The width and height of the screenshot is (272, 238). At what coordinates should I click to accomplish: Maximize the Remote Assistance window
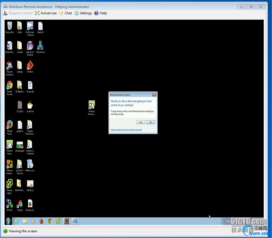tap(251, 7)
